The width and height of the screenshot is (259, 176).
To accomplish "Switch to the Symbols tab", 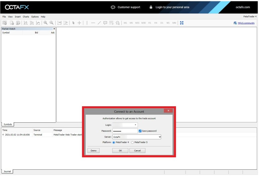I will click(x=8, y=124).
